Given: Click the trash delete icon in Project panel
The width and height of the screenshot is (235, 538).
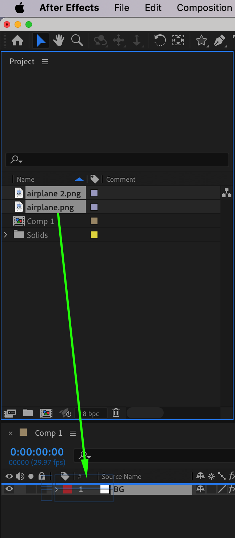Looking at the screenshot, I should coord(116,413).
